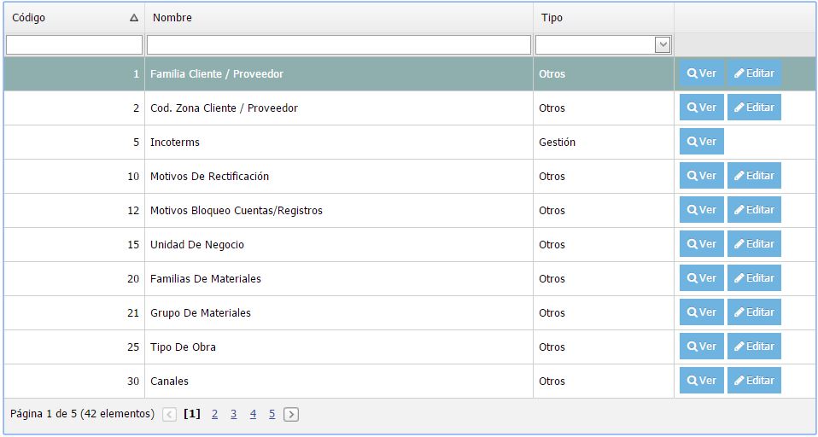This screenshot has height=437, width=818.
Task: Click the code cell '20'
Action: coord(74,279)
